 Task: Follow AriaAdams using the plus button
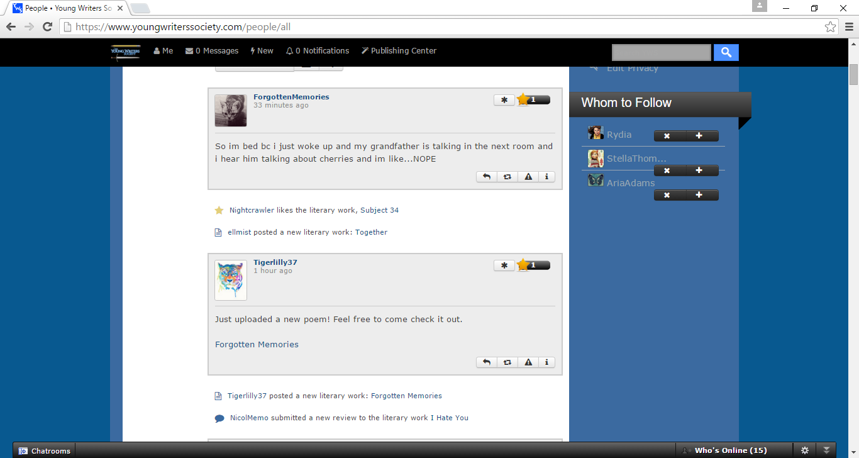point(699,195)
